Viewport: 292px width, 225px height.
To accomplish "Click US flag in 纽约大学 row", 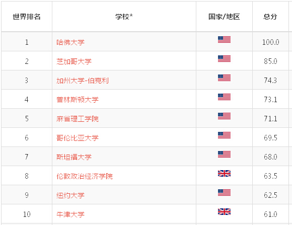I will (224, 193).
